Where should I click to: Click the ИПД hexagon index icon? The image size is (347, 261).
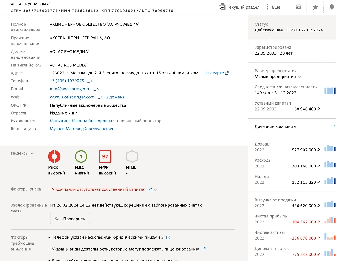pyautogui.click(x=132, y=156)
